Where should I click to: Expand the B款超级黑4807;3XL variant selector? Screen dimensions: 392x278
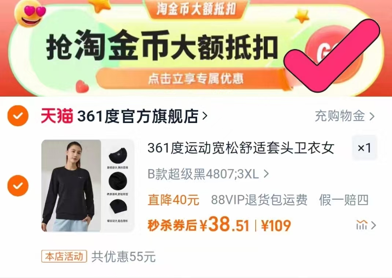click(x=208, y=174)
